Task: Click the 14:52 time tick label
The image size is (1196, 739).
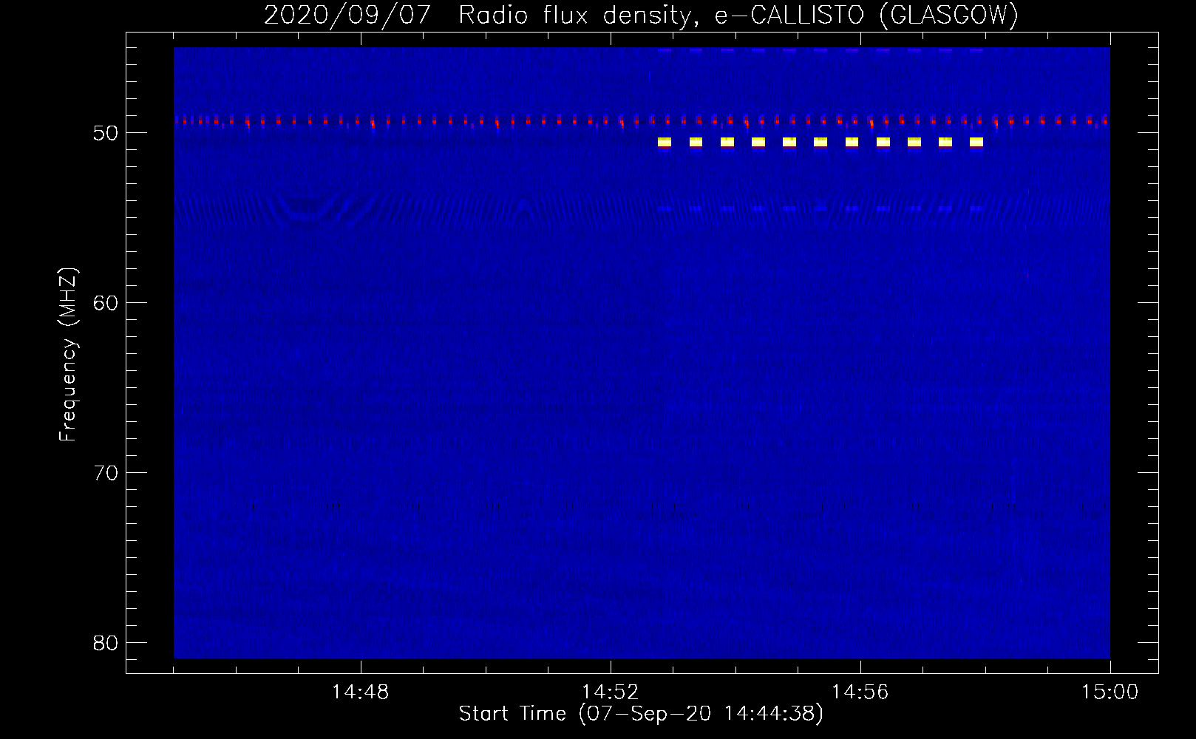Action: (611, 692)
